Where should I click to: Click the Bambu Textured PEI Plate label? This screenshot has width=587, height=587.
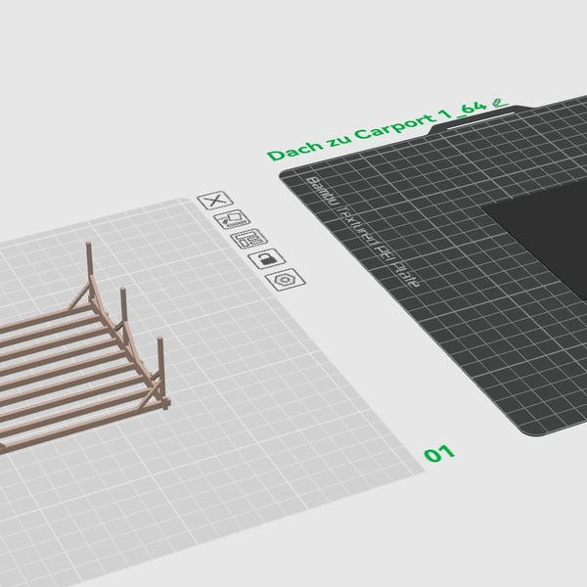click(x=362, y=232)
